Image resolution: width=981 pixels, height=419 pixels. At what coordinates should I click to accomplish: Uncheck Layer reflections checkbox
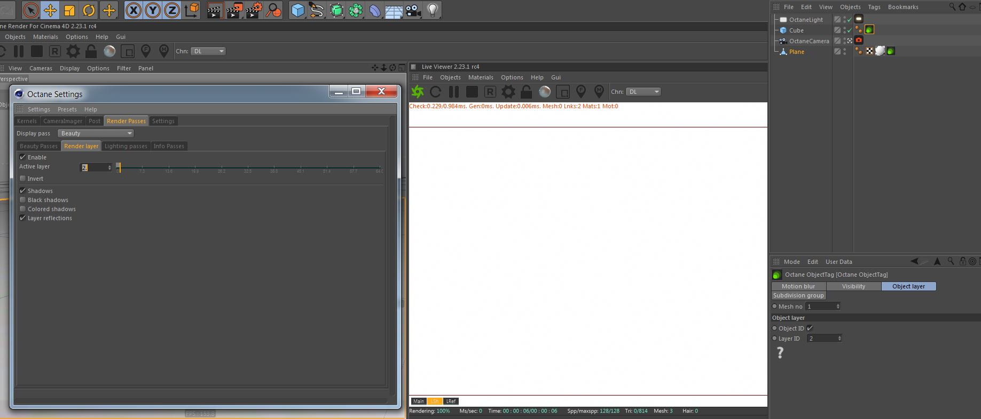(22, 218)
